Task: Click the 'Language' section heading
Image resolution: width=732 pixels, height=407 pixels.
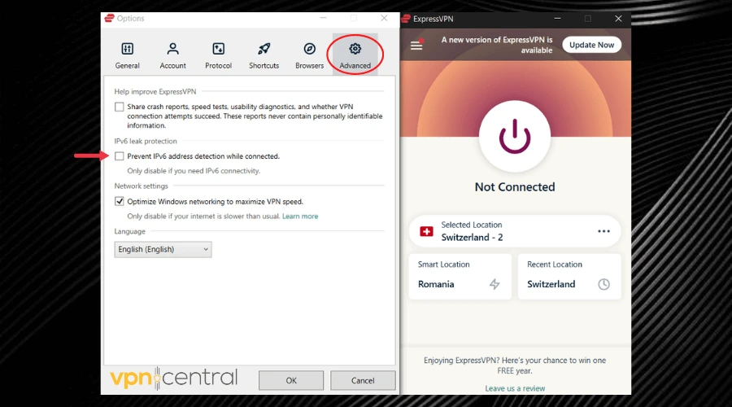Action: pos(130,231)
